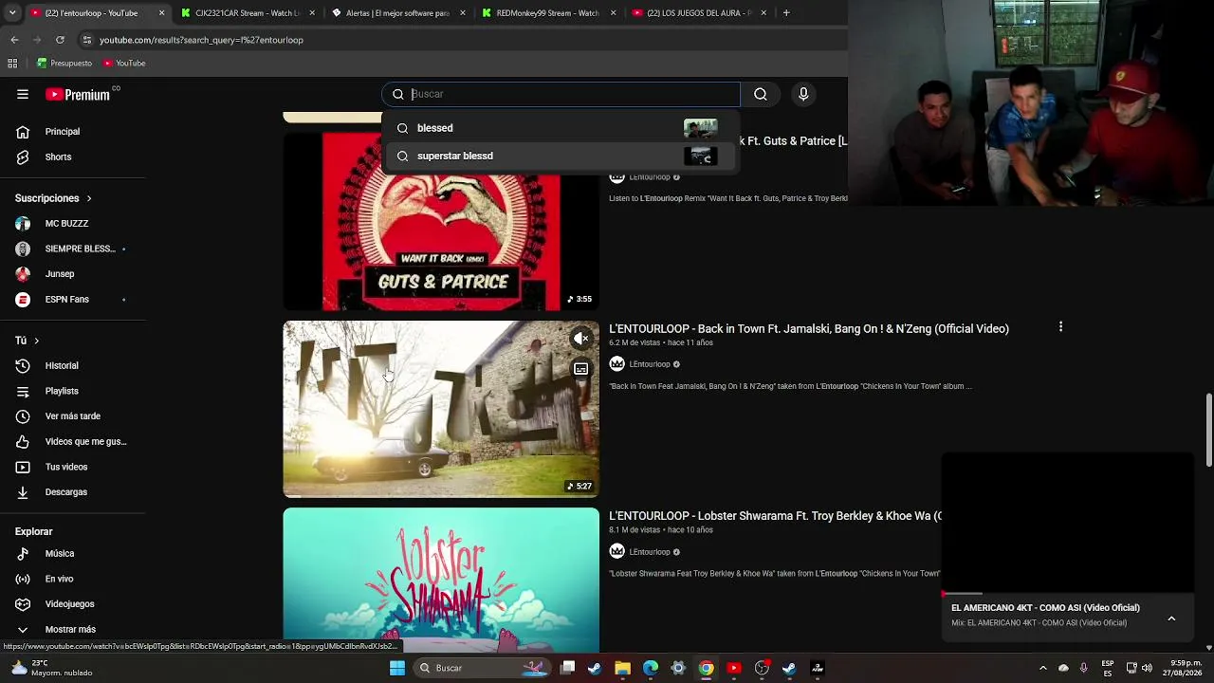Click the search magnifier button beside search box
Viewport: 1214px width, 683px height.
click(x=761, y=94)
